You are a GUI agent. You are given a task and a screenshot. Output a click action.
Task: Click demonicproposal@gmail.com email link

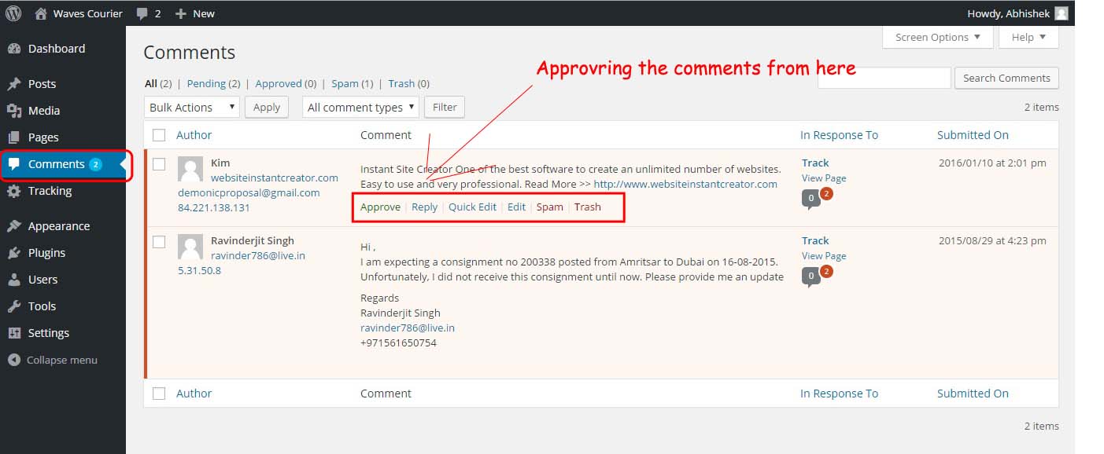tap(249, 192)
